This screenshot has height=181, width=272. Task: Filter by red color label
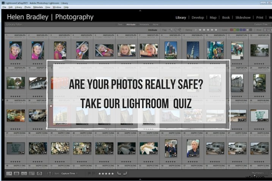[231, 30]
